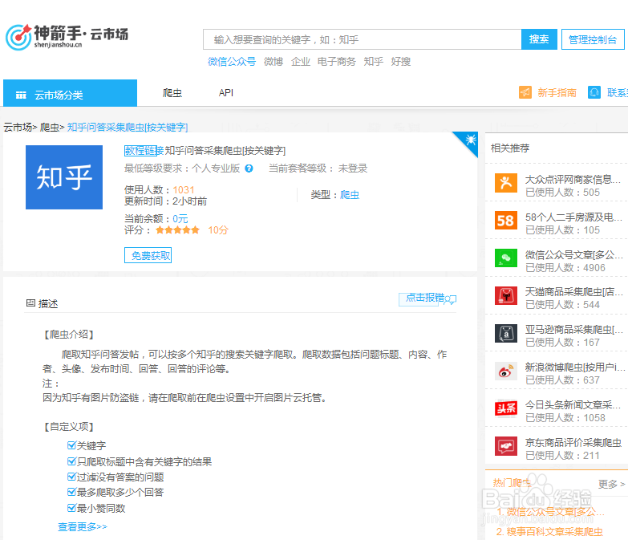Click the 搜索 button
Viewport: 628px width, 540px height.
539,39
